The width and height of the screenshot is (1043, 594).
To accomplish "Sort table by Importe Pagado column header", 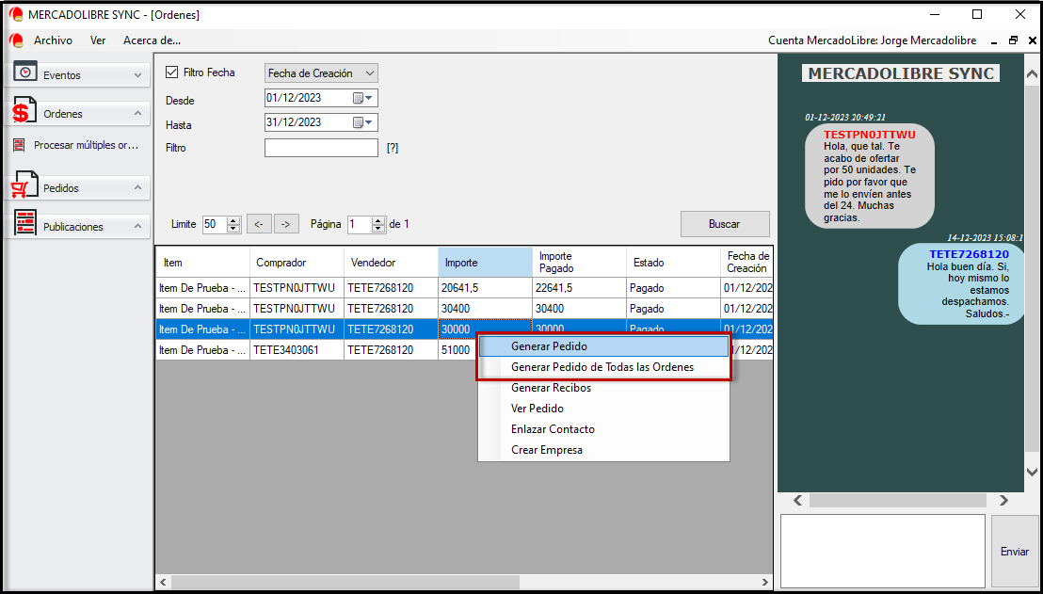I will point(579,263).
